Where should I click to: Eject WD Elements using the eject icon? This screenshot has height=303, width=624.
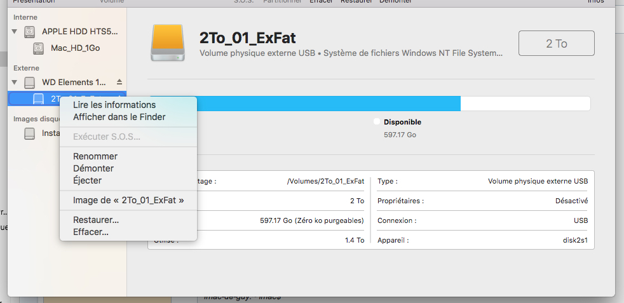coord(119,82)
